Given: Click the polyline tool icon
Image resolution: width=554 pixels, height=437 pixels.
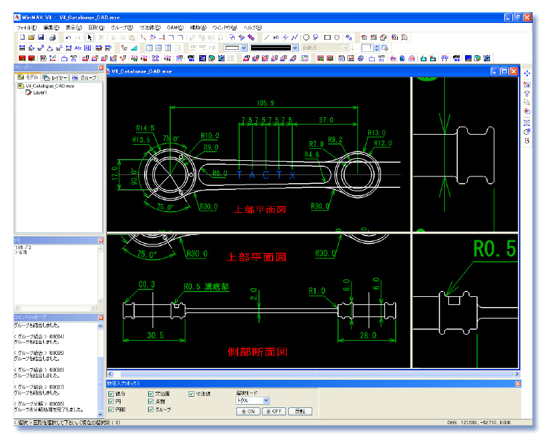Looking at the screenshot, I should [294, 37].
